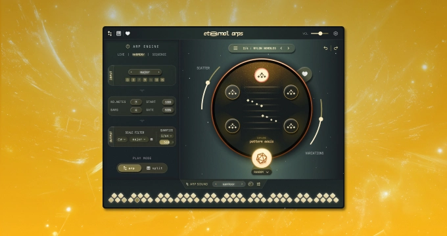This screenshot has width=447, height=236.
Task: Click the NO.NOTES value field
Action: [x=136, y=102]
